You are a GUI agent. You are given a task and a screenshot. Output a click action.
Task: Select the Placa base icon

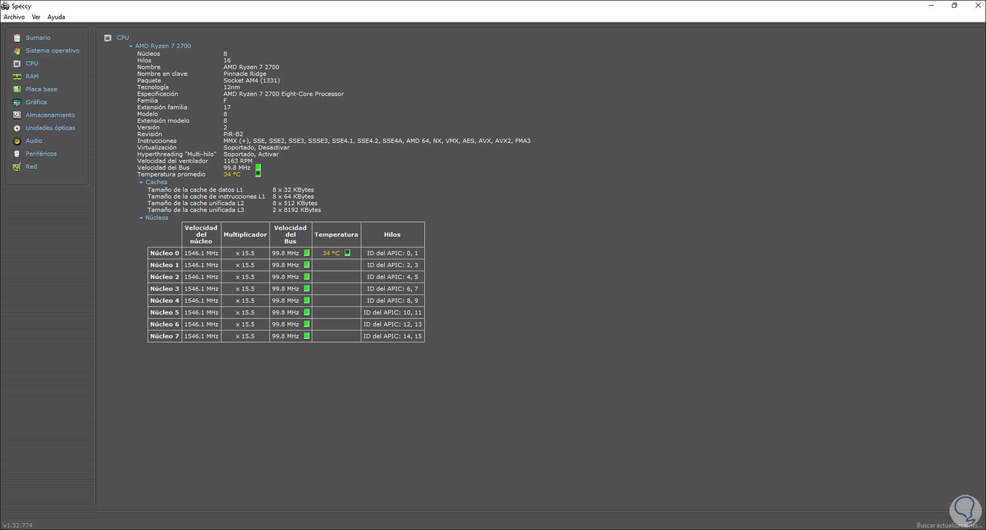(17, 89)
